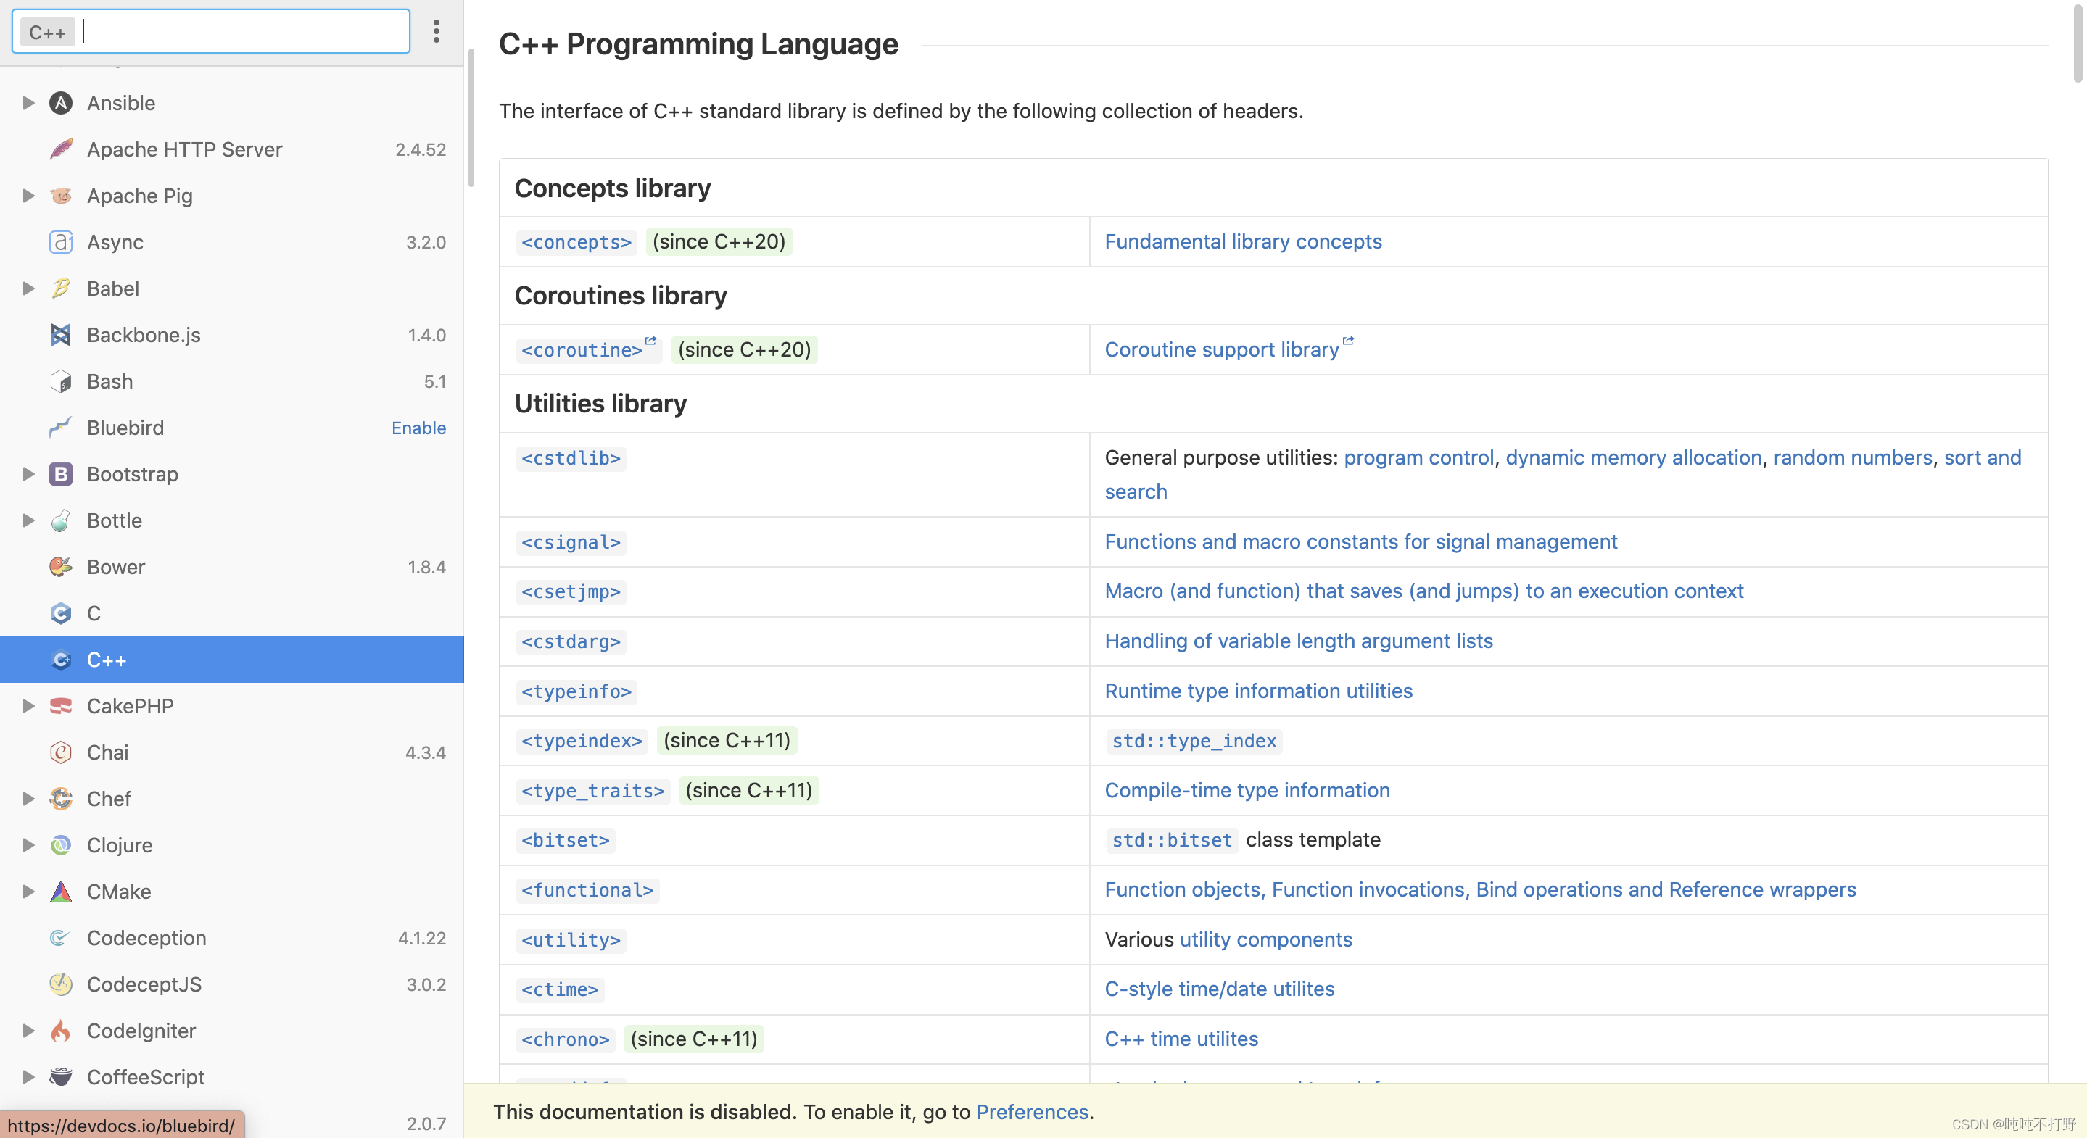
Task: Expand the Ansible tree item
Action: point(28,103)
